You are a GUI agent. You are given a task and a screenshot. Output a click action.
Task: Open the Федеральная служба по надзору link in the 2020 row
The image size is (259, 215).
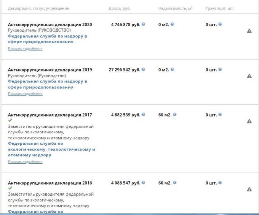(x=48, y=39)
